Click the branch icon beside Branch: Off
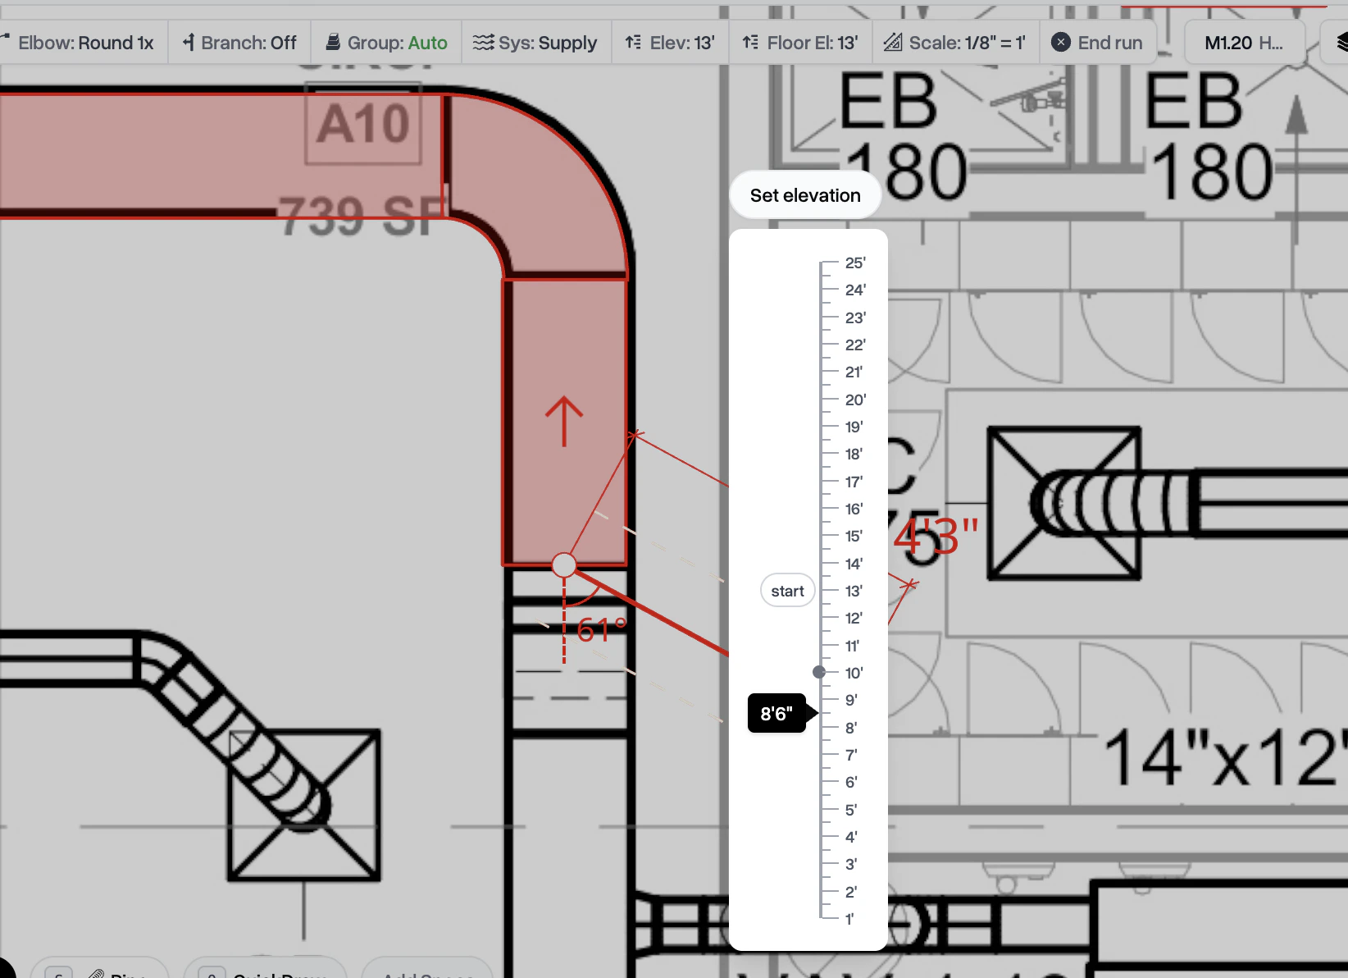Screen dimensions: 1348x978 click(x=189, y=43)
